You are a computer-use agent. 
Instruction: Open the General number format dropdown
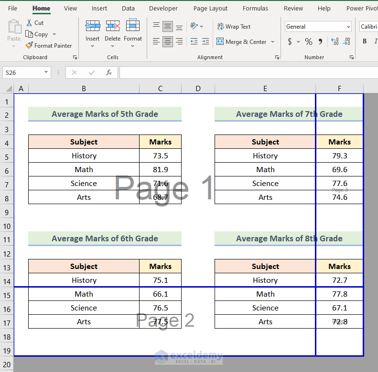click(348, 27)
